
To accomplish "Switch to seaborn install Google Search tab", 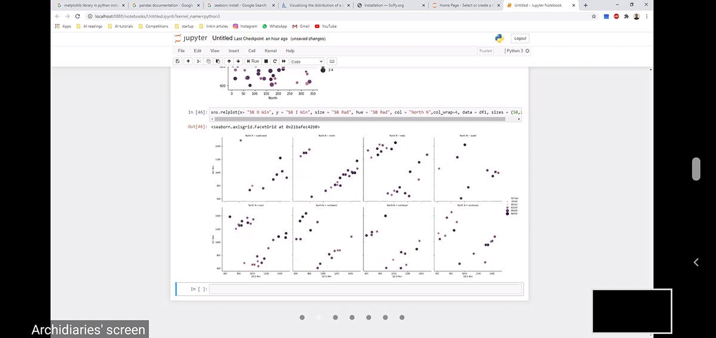I will (240, 5).
